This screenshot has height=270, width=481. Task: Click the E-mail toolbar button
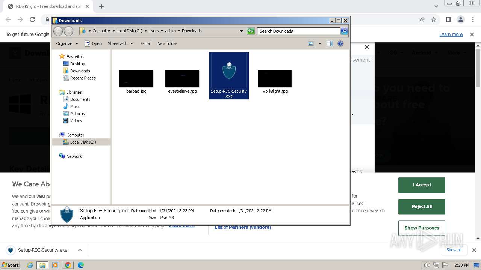[x=146, y=43]
